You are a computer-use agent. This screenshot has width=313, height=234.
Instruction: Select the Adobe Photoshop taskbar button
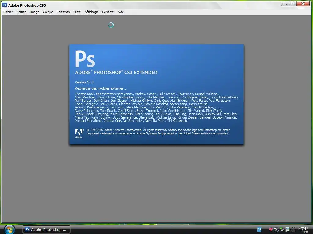coord(46,229)
